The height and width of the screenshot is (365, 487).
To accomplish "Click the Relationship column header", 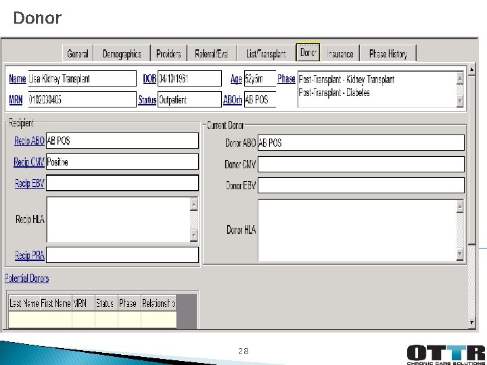I will pos(158,303).
